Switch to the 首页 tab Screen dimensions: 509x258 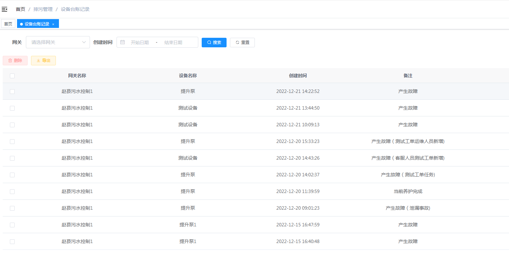(8, 24)
